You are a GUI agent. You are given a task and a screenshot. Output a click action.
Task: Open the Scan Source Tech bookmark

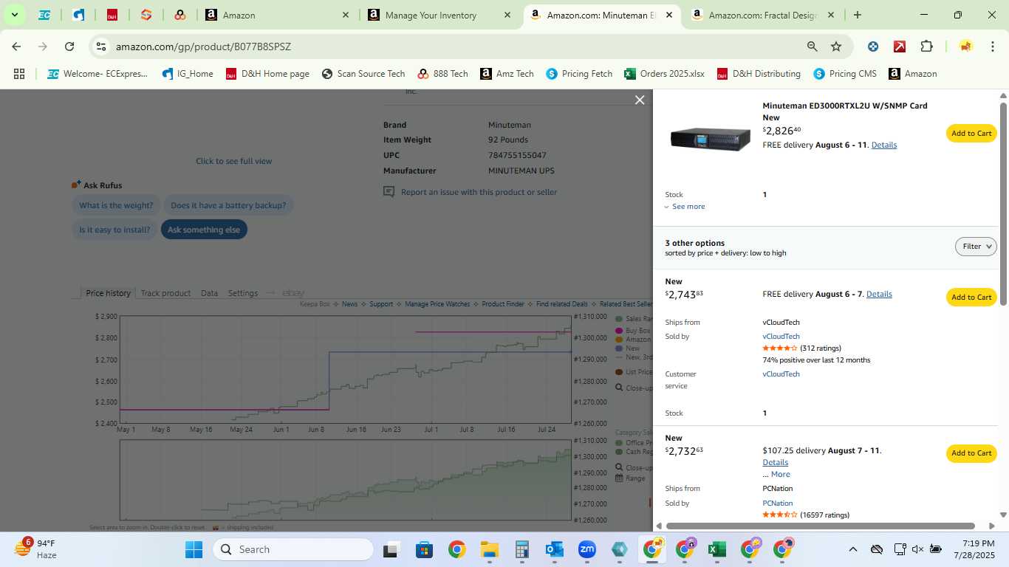[363, 74]
